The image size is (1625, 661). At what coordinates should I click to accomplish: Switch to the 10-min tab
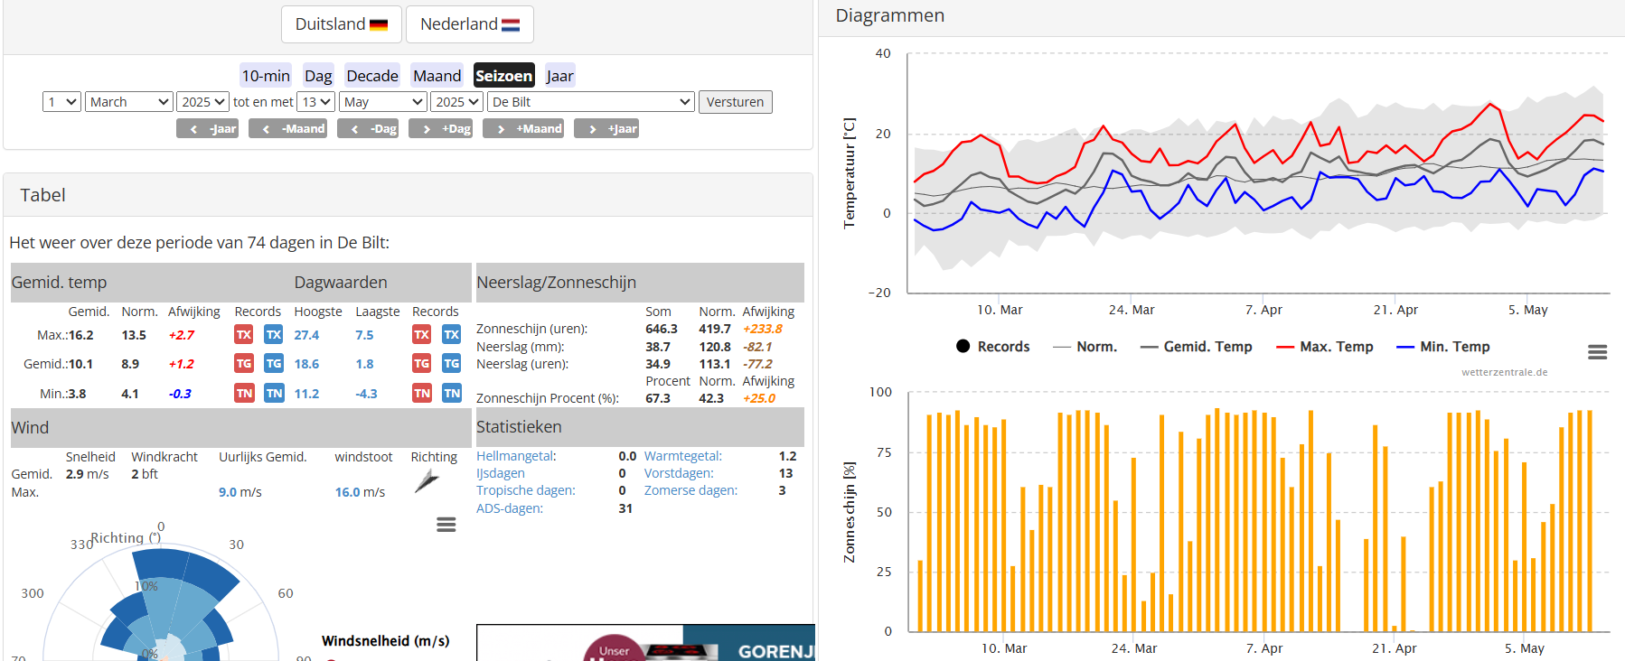[x=266, y=76]
